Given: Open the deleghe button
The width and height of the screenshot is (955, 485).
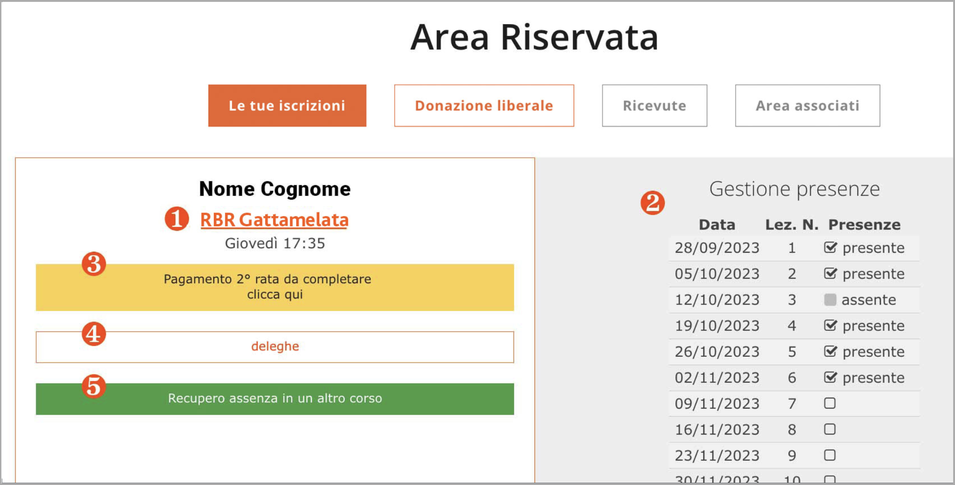Looking at the screenshot, I should [275, 347].
